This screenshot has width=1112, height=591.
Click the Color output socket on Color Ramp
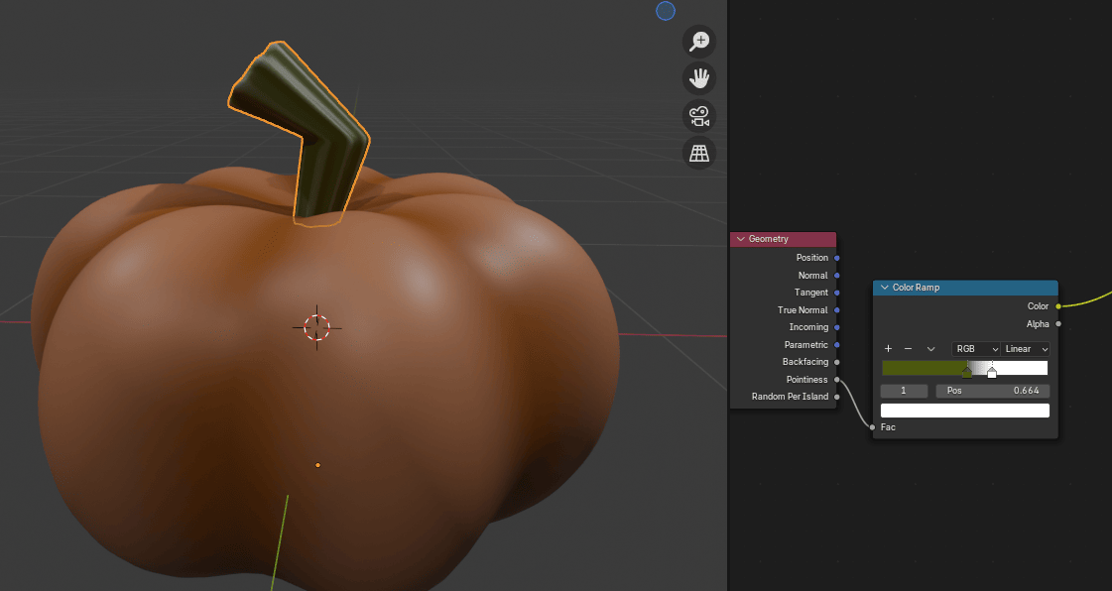1058,306
